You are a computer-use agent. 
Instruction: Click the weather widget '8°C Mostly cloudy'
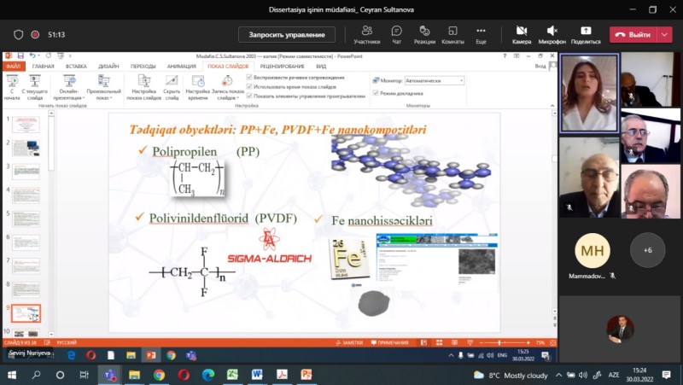point(511,375)
